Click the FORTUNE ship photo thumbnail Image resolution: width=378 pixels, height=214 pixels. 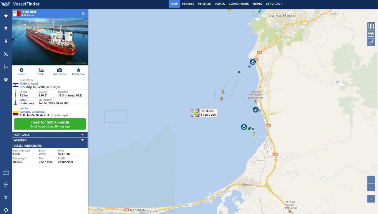pyautogui.click(x=50, y=41)
